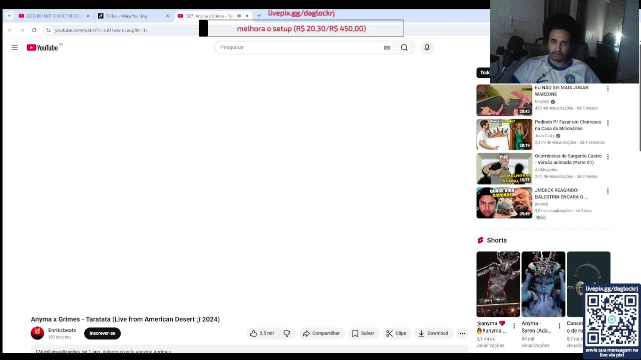This screenshot has height=360, width=641.
Task: Reload the page in browser
Action: coord(34,30)
